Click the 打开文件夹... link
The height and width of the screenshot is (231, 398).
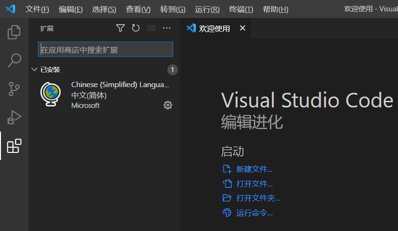click(258, 198)
